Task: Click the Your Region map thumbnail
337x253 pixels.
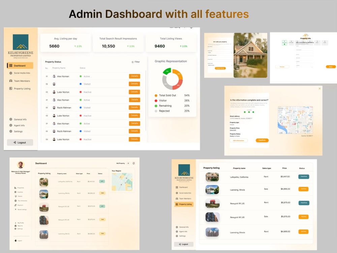Action: coord(122,182)
